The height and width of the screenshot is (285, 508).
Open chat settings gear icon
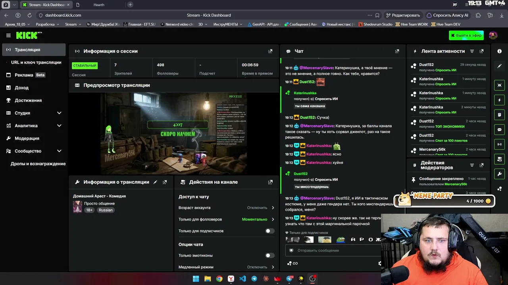click(x=379, y=263)
